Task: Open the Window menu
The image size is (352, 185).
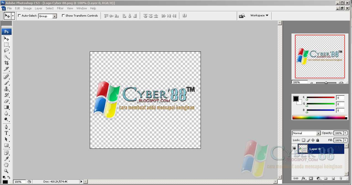Action: point(82,8)
